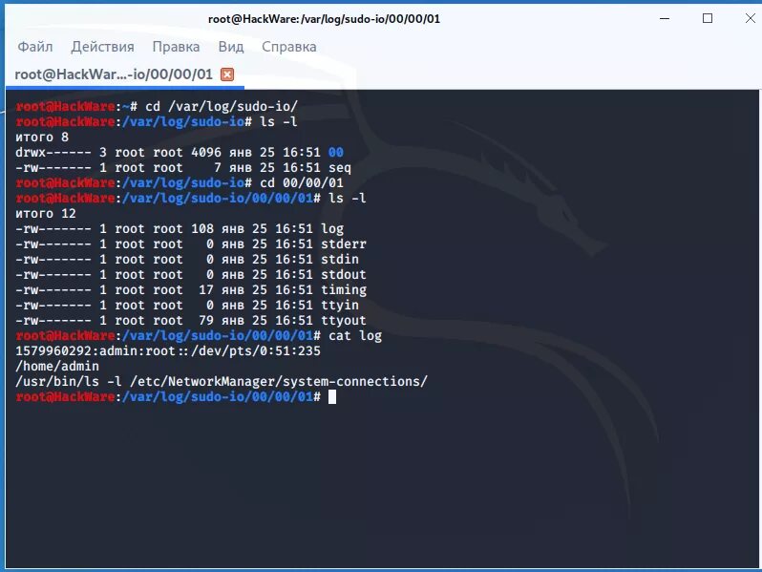Click the terminal cursor at last prompt

(x=332, y=397)
